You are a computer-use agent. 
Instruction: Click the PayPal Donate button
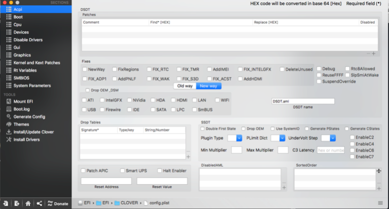[x=58, y=204]
